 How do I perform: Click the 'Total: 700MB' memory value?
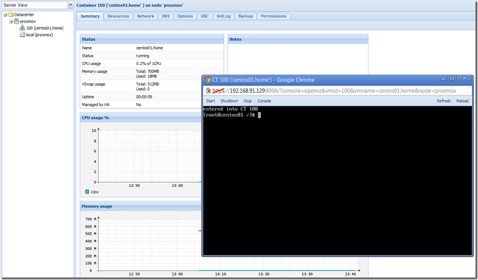tap(147, 71)
